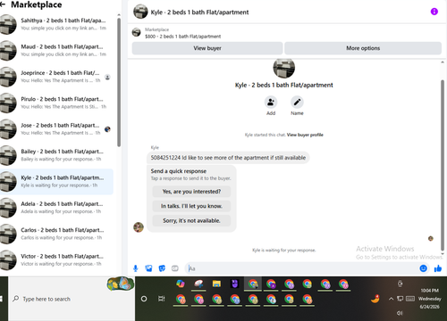This screenshot has height=321, width=447.
Task: Send quick response 'Sorry, it's not available.'
Action: click(191, 220)
